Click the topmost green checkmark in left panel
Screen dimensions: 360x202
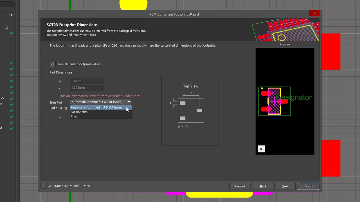(x=11, y=33)
